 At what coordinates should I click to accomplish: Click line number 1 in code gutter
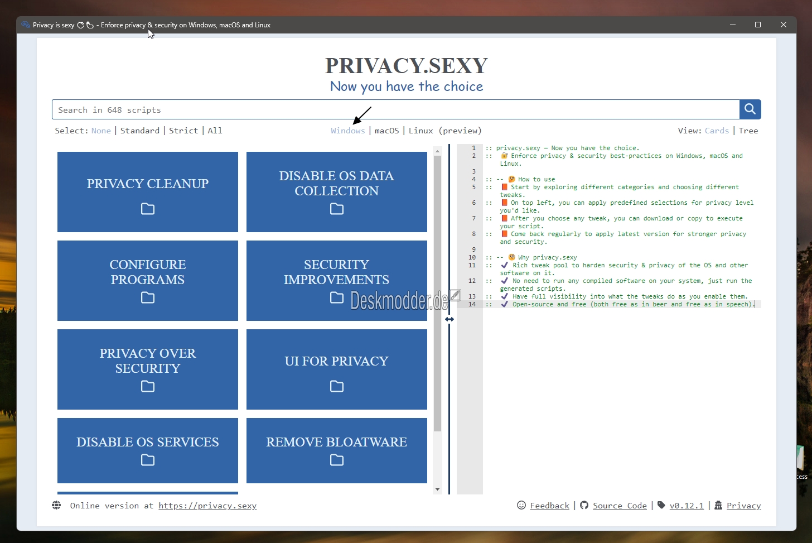pyautogui.click(x=473, y=148)
